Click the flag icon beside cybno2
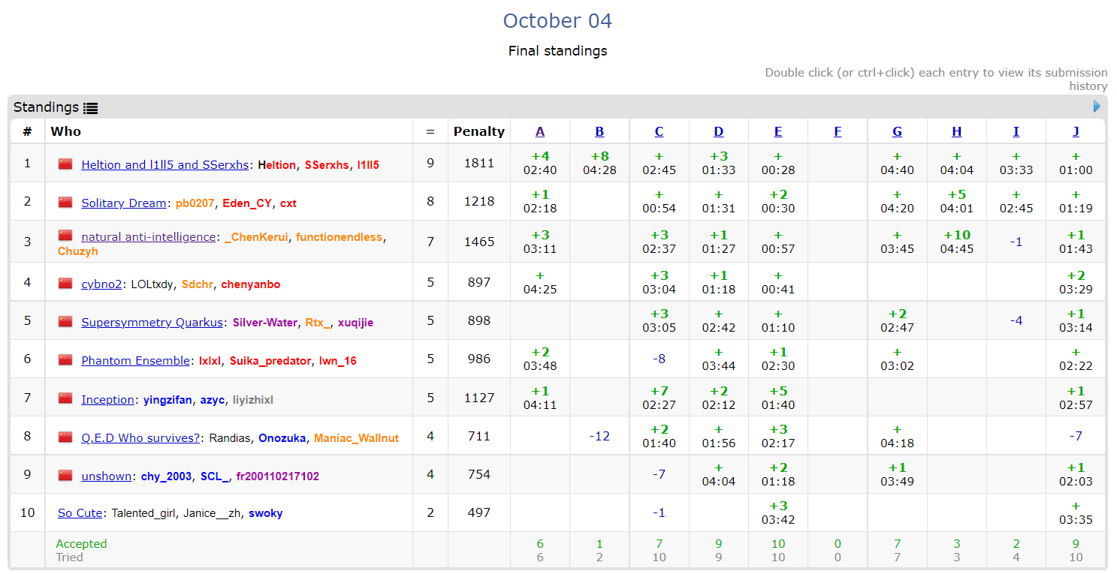 click(65, 284)
